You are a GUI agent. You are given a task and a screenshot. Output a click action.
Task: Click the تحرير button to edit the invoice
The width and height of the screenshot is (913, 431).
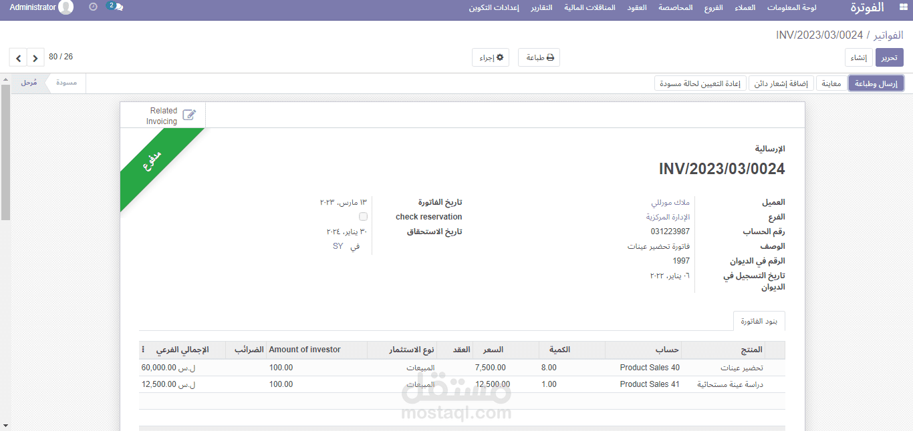pos(889,57)
